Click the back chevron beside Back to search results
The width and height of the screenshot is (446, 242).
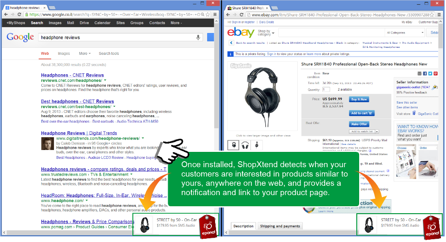click(231, 43)
